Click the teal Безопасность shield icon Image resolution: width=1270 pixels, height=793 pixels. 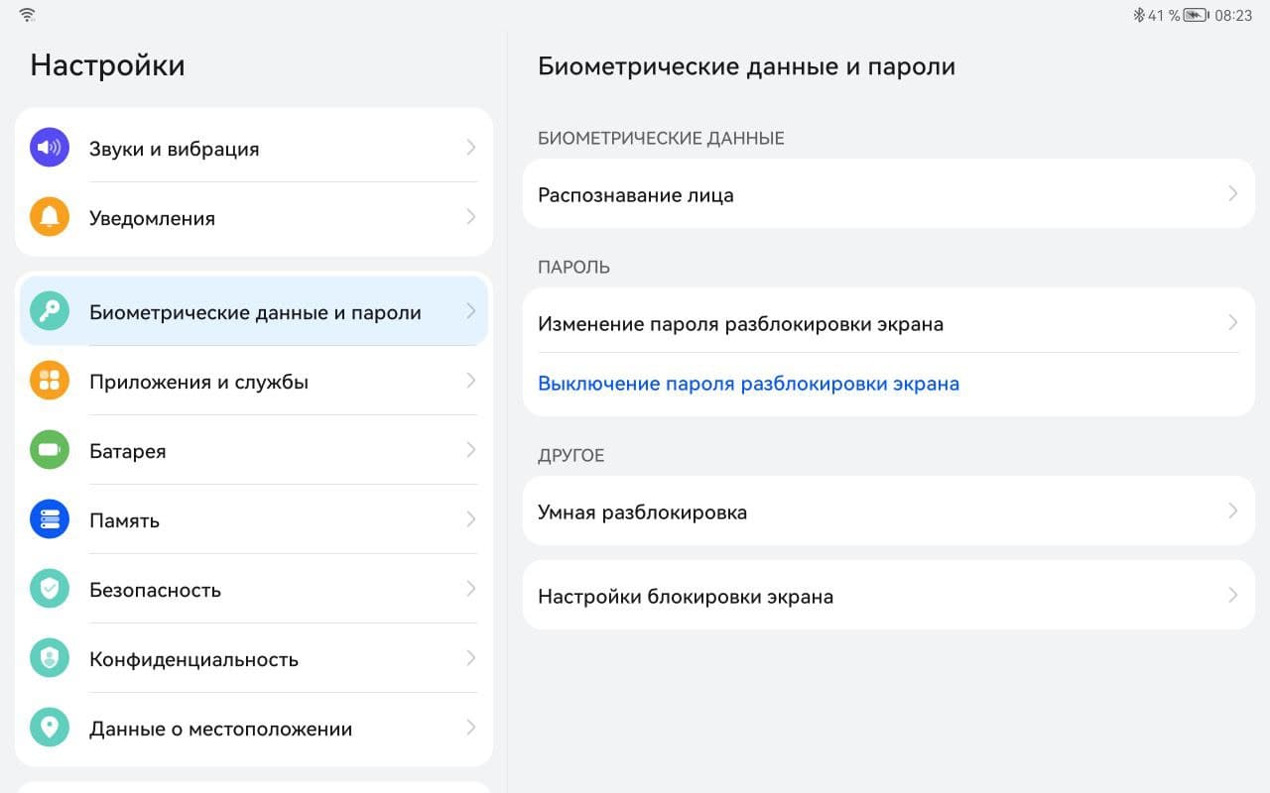coord(50,589)
